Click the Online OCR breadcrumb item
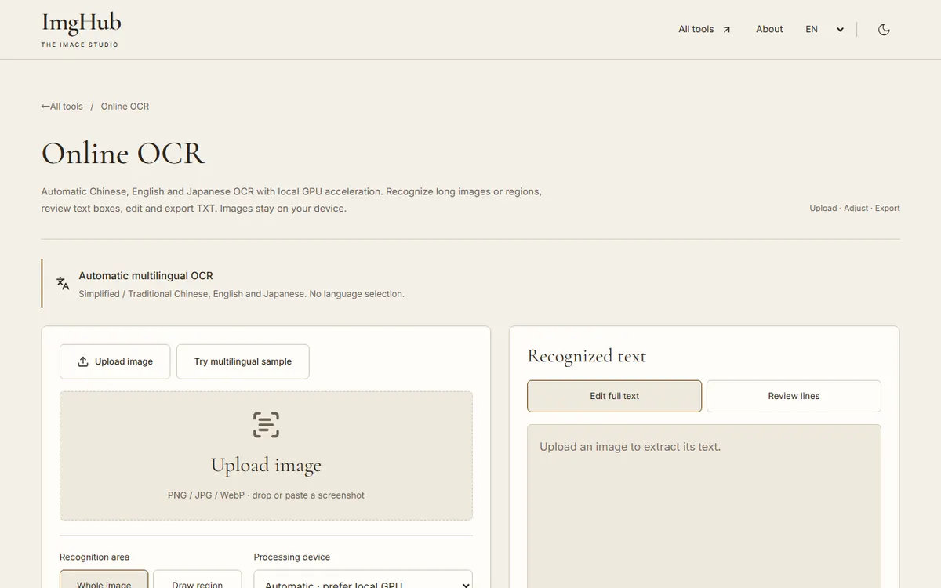Viewport: 941px width, 588px height. point(125,107)
